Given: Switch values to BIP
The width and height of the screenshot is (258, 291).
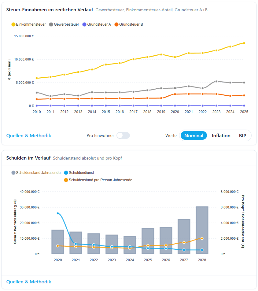Looking at the screenshot, I should click(x=243, y=135).
